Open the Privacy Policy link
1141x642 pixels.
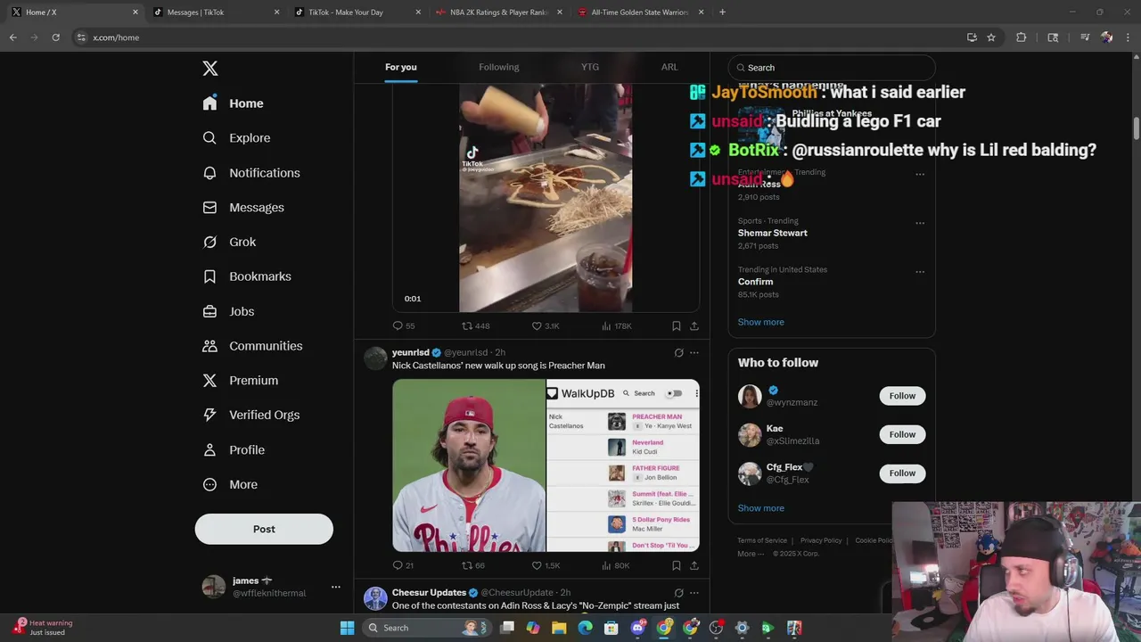(x=821, y=540)
